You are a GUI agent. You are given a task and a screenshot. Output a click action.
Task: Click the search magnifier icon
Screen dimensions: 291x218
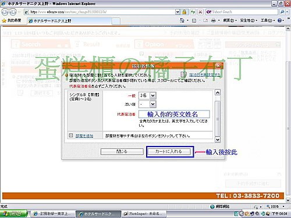282,12
